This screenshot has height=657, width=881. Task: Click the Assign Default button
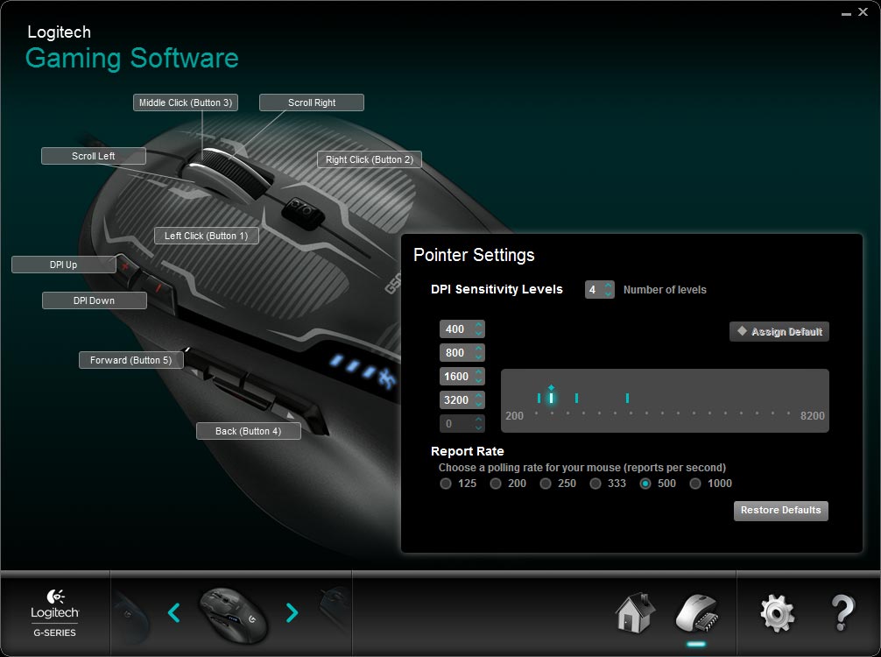pos(779,332)
